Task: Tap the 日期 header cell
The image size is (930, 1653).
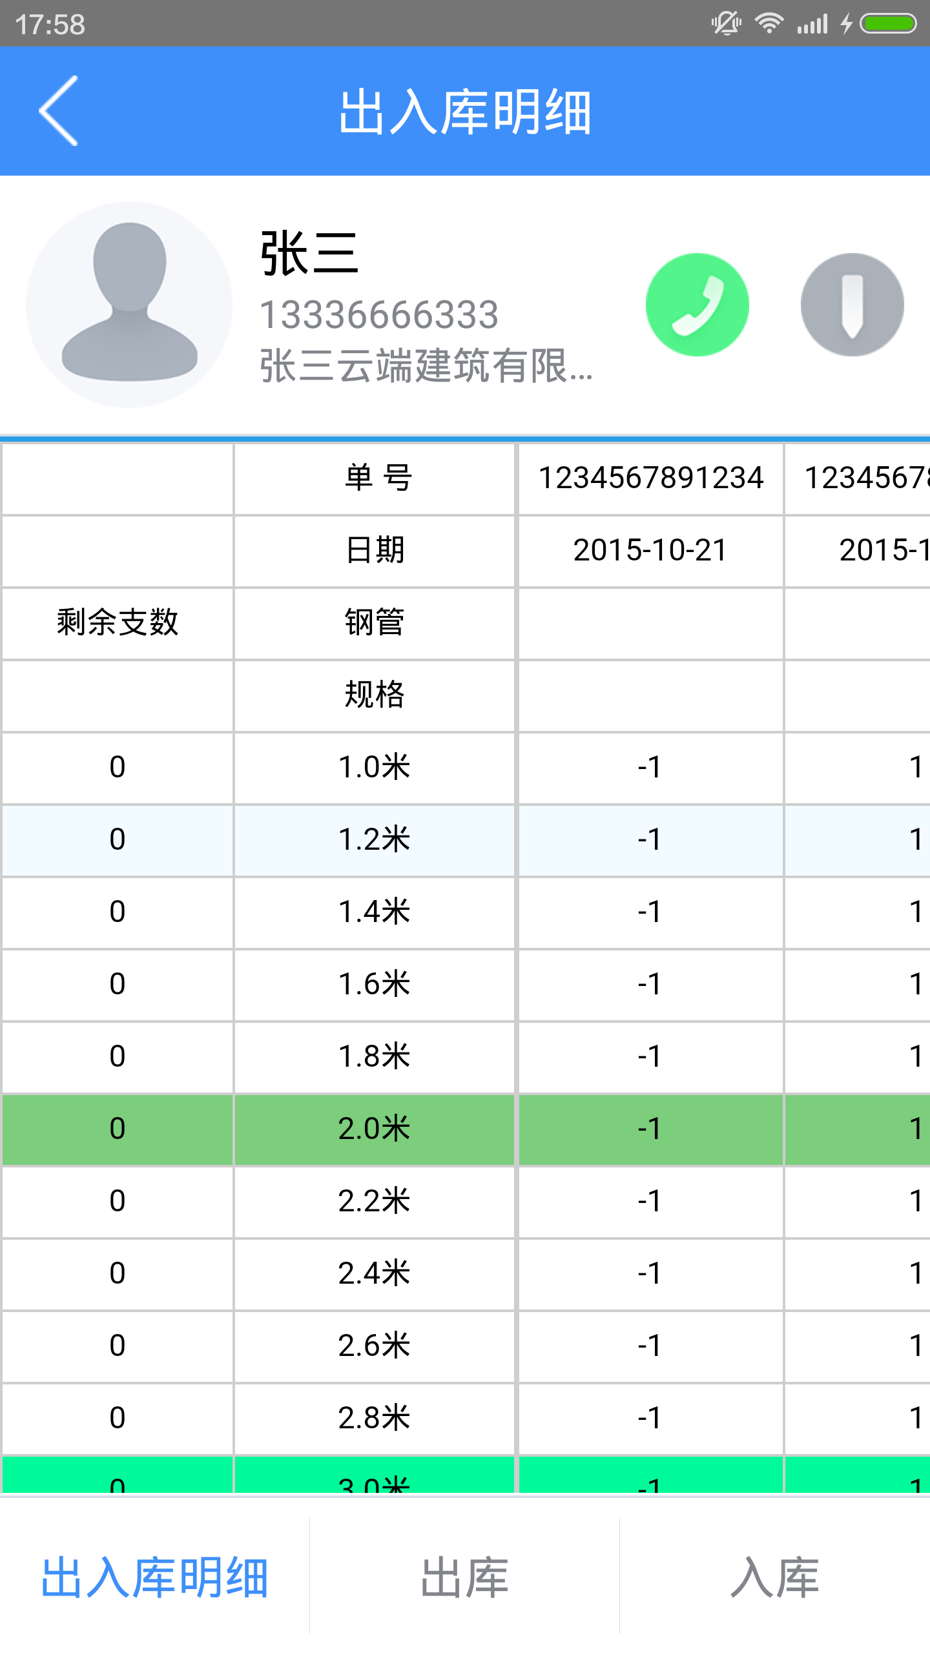Action: 375,551
